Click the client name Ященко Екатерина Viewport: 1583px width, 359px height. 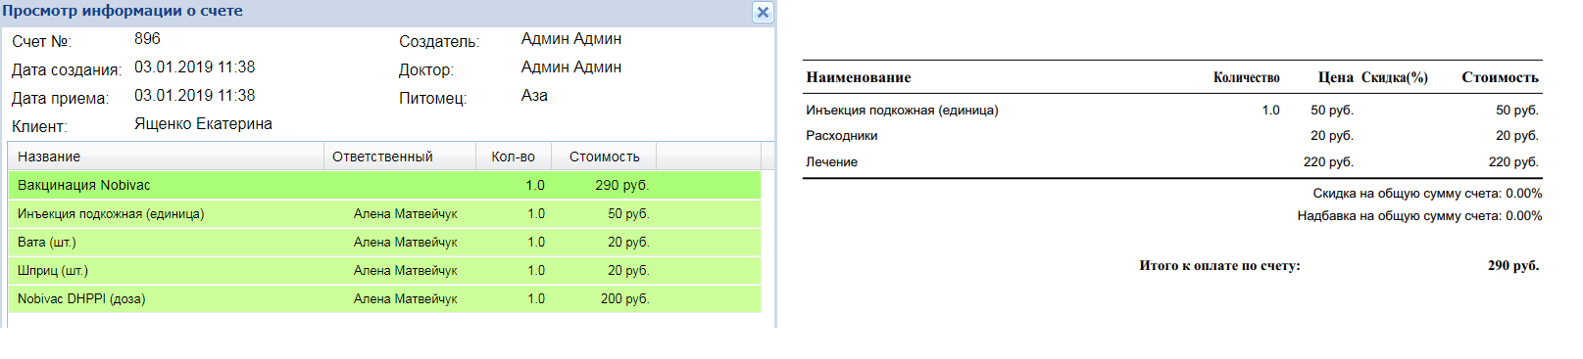tap(203, 124)
